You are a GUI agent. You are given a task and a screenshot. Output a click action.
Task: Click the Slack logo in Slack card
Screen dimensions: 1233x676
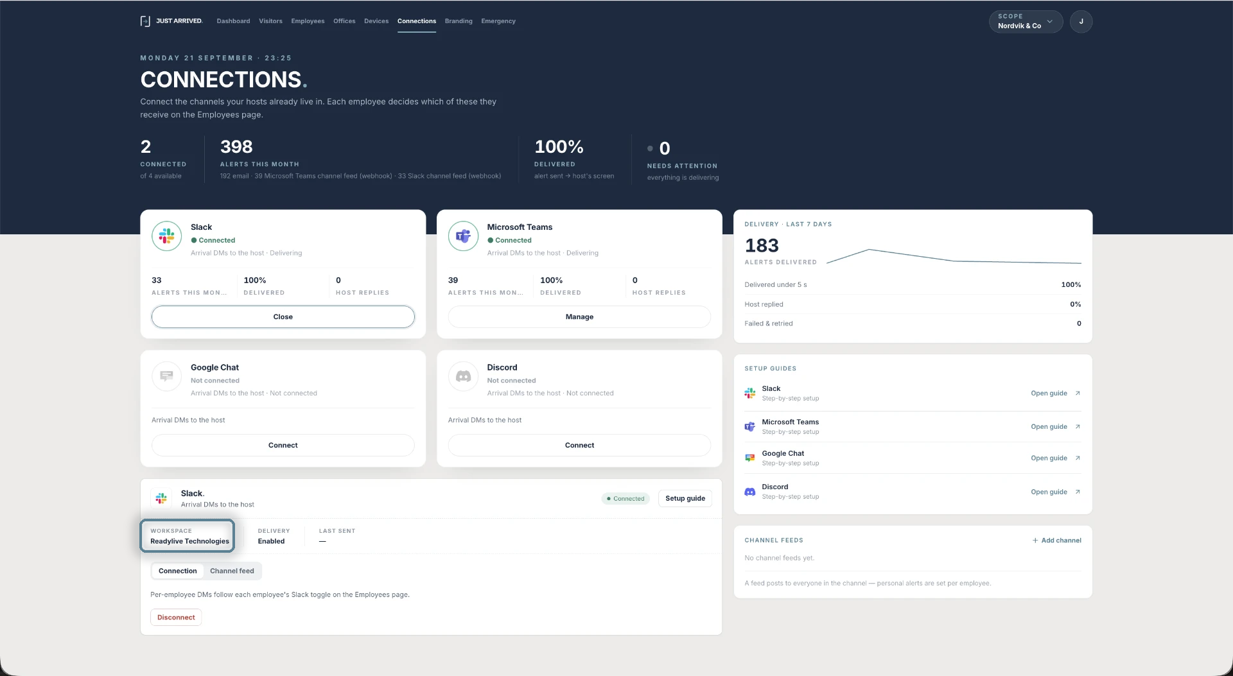167,236
